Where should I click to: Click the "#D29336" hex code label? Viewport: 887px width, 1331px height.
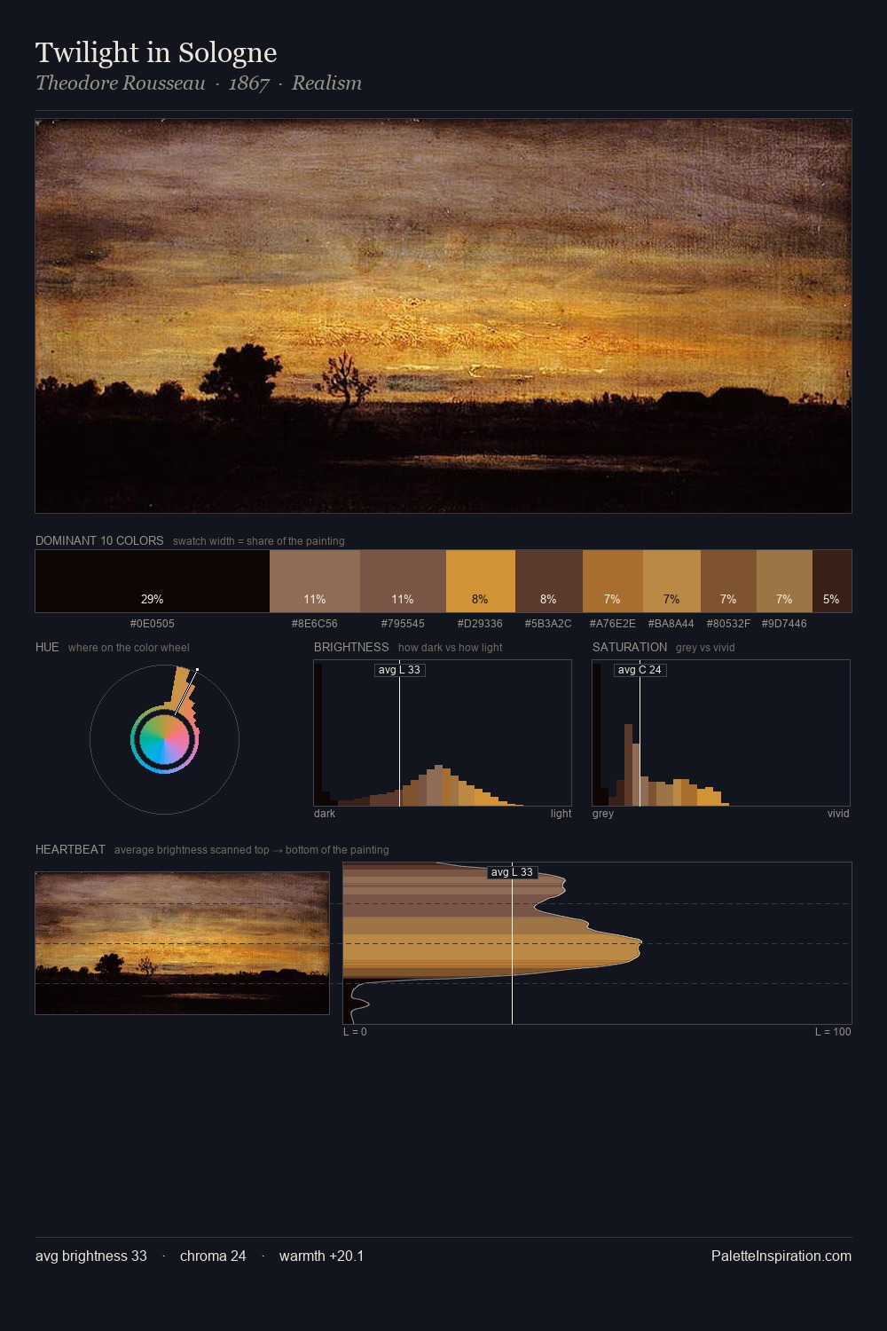480,624
